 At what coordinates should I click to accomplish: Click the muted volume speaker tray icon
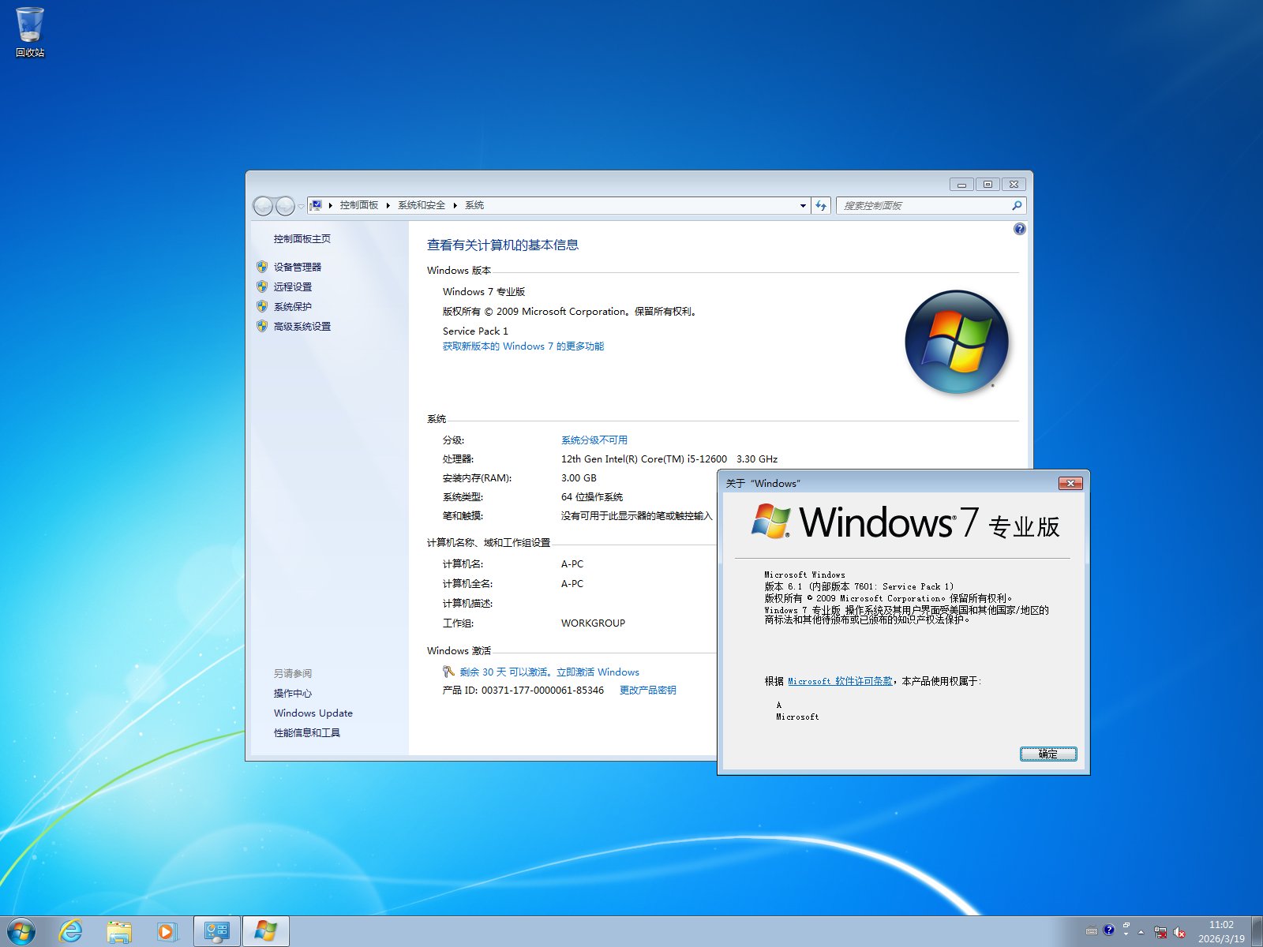pyautogui.click(x=1179, y=932)
